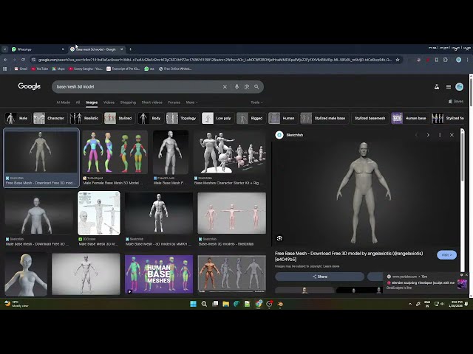This screenshot has width=473, height=354.
Task: Show next image in preview panel
Action: click(428, 135)
